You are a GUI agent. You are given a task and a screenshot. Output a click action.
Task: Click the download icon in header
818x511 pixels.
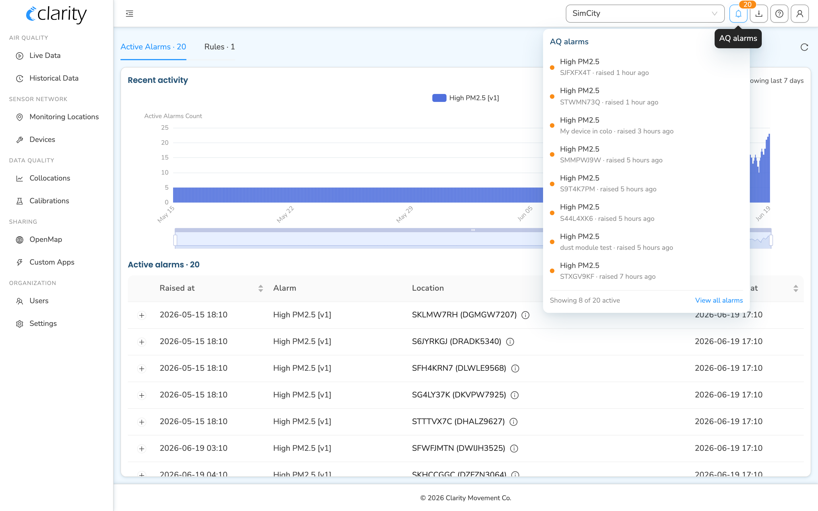759,14
